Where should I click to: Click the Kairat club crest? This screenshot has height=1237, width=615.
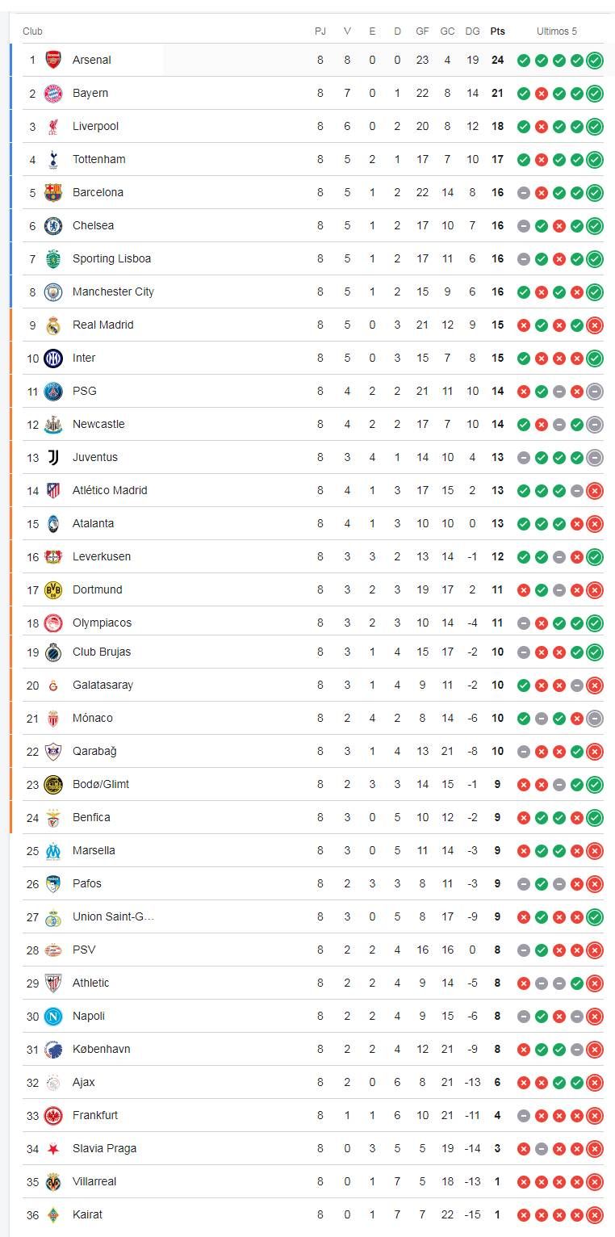coord(52,1214)
